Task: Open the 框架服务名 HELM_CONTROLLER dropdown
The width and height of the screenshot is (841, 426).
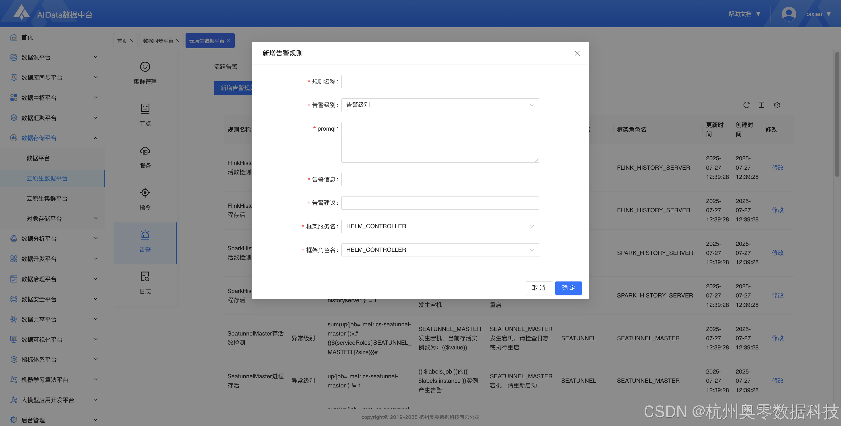Action: pyautogui.click(x=439, y=226)
